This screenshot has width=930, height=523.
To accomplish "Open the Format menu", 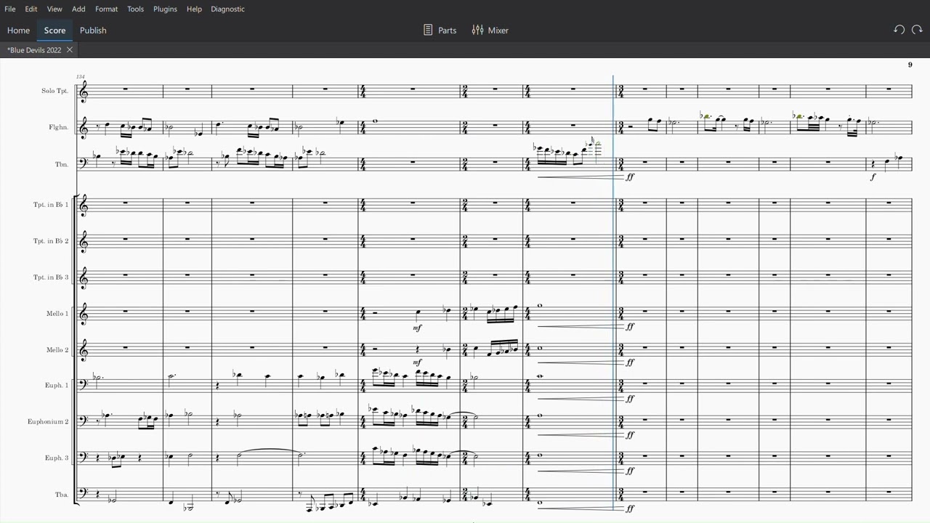I will pyautogui.click(x=106, y=9).
